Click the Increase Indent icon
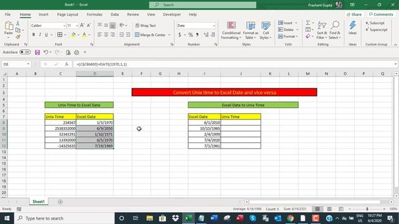 point(128,35)
